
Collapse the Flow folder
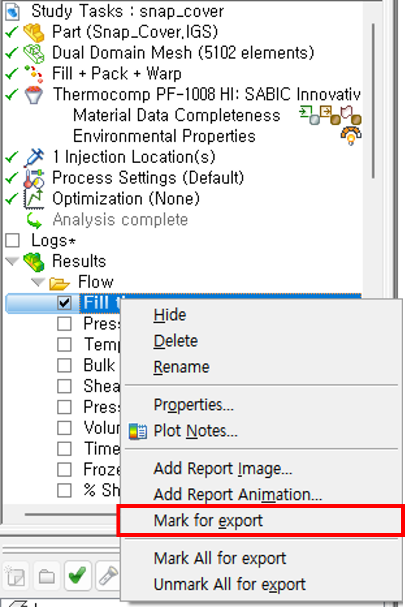pyautogui.click(x=38, y=282)
